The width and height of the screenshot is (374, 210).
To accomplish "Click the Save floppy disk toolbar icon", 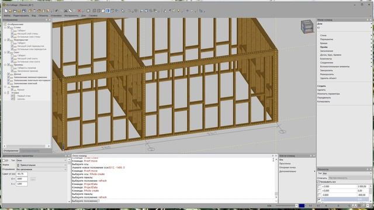I will [x=15, y=11].
